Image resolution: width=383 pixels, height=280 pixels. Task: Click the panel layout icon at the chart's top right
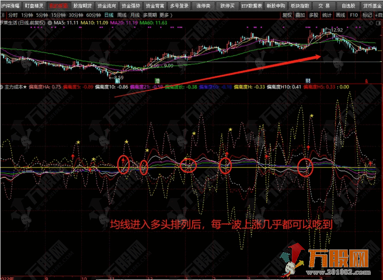pyautogui.click(x=379, y=23)
